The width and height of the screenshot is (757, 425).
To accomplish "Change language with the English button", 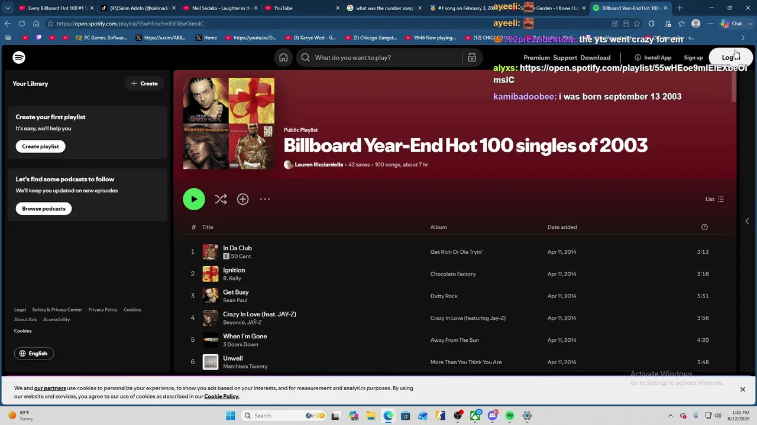I will pos(34,354).
